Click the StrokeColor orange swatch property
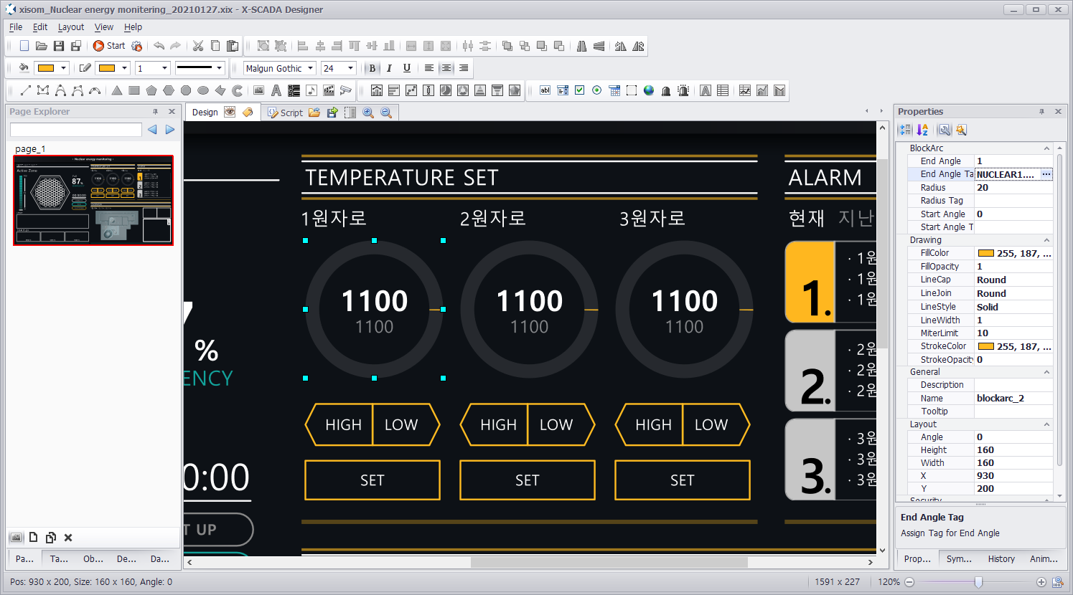The height and width of the screenshot is (595, 1073). 986,346
